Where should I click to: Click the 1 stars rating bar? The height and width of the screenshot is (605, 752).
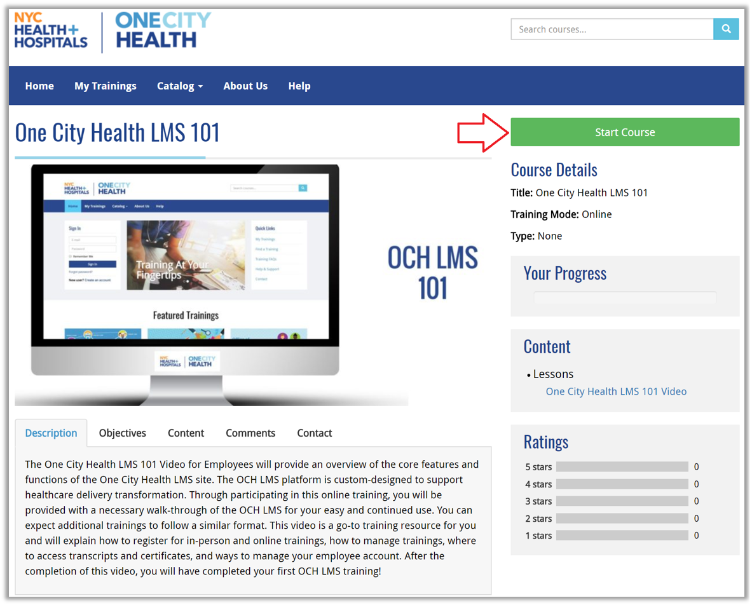pyautogui.click(x=622, y=536)
